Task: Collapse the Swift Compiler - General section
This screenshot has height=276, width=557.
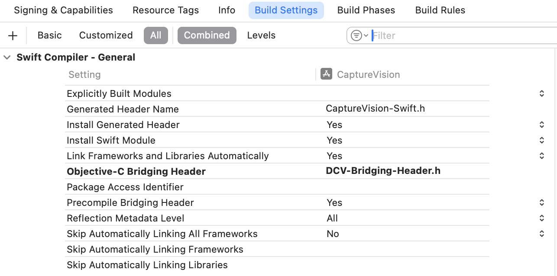Action: (7, 57)
